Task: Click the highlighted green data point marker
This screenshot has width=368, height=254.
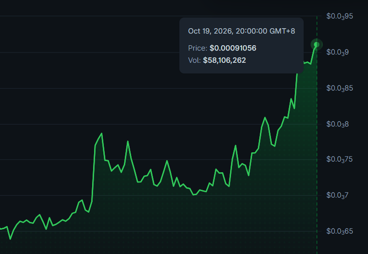Action: point(317,44)
